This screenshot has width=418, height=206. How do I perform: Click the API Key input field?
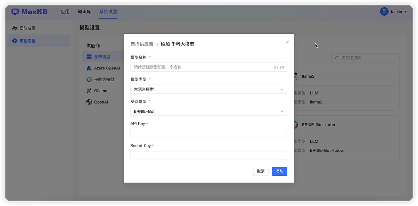pos(209,133)
